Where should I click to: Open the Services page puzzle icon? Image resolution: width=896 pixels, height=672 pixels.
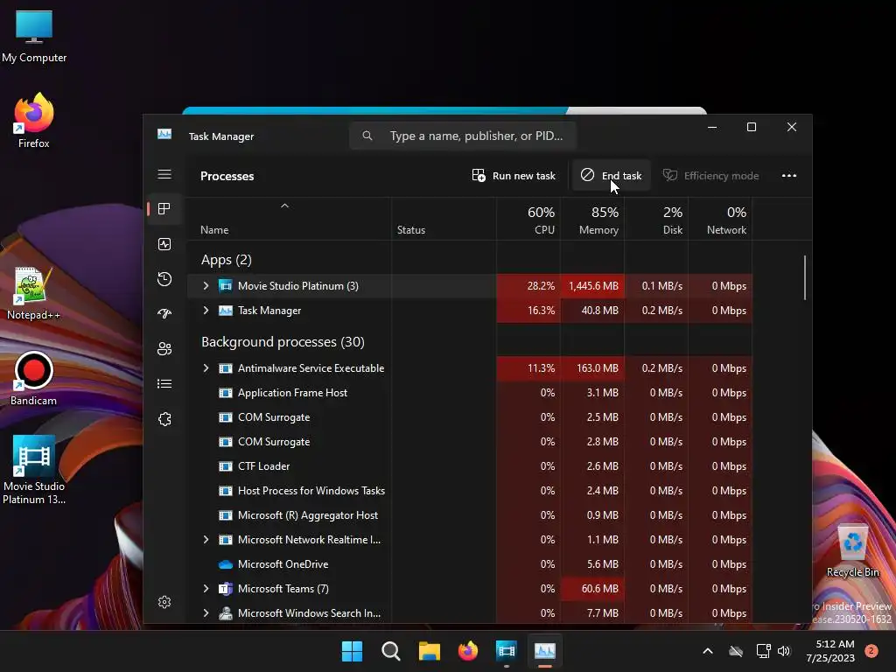[x=164, y=419]
